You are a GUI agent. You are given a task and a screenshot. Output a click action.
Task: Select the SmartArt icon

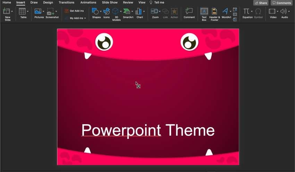point(127,11)
